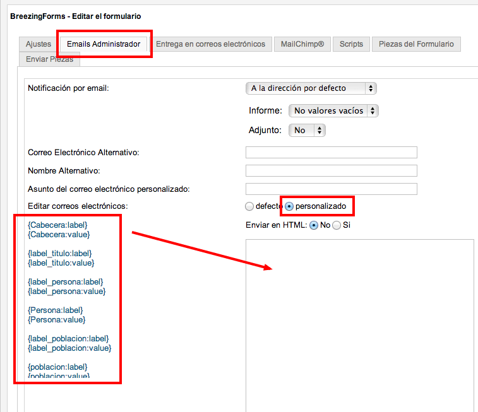Focus Correo Electrónico Alternativo field

(332, 152)
